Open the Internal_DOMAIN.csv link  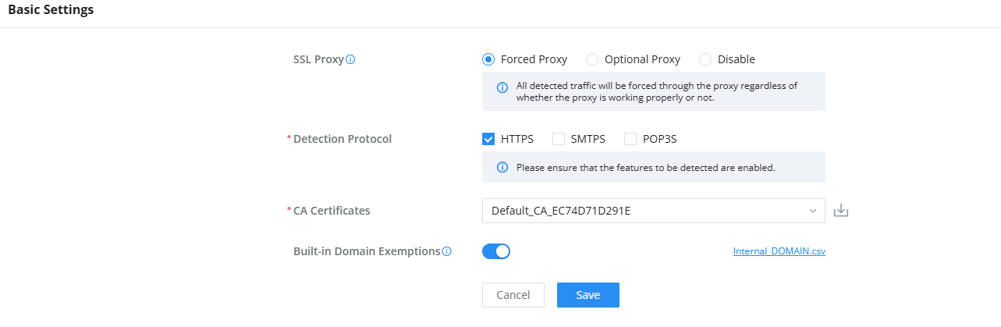[779, 252]
